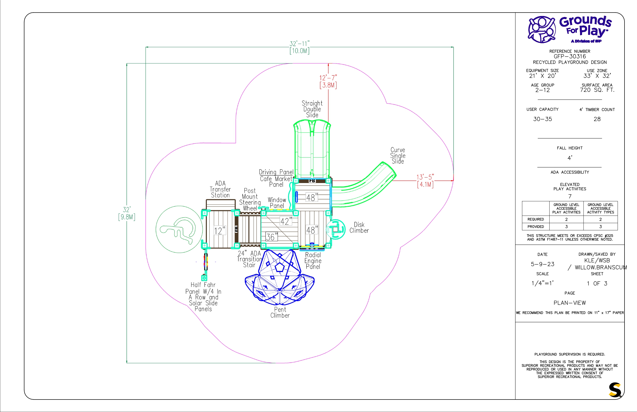Screen dimensions: 637x412
Task: Click the elevated play activities value 7
Action: tap(570, 196)
